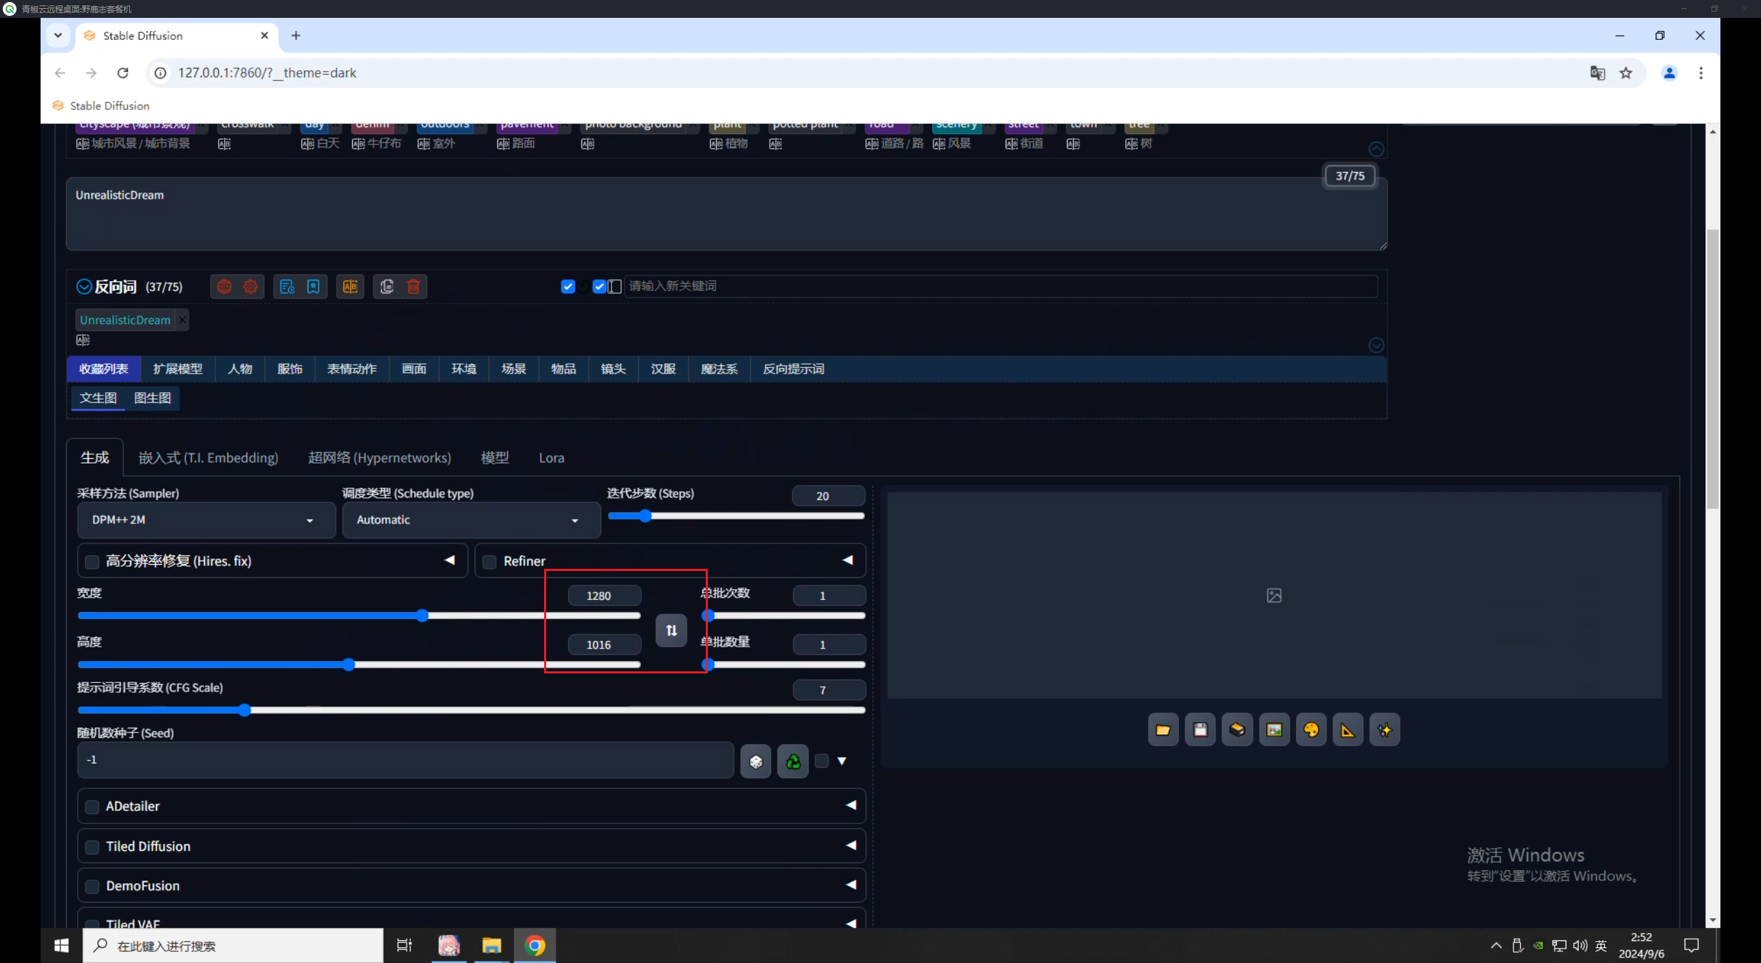Click the bookmark favorites icon in negative prompt toolbar
This screenshot has height=963, width=1761.
click(313, 287)
